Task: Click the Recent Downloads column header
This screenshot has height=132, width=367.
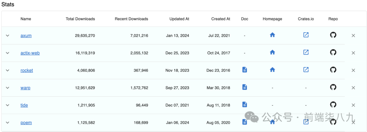Action: pyautogui.click(x=131, y=19)
